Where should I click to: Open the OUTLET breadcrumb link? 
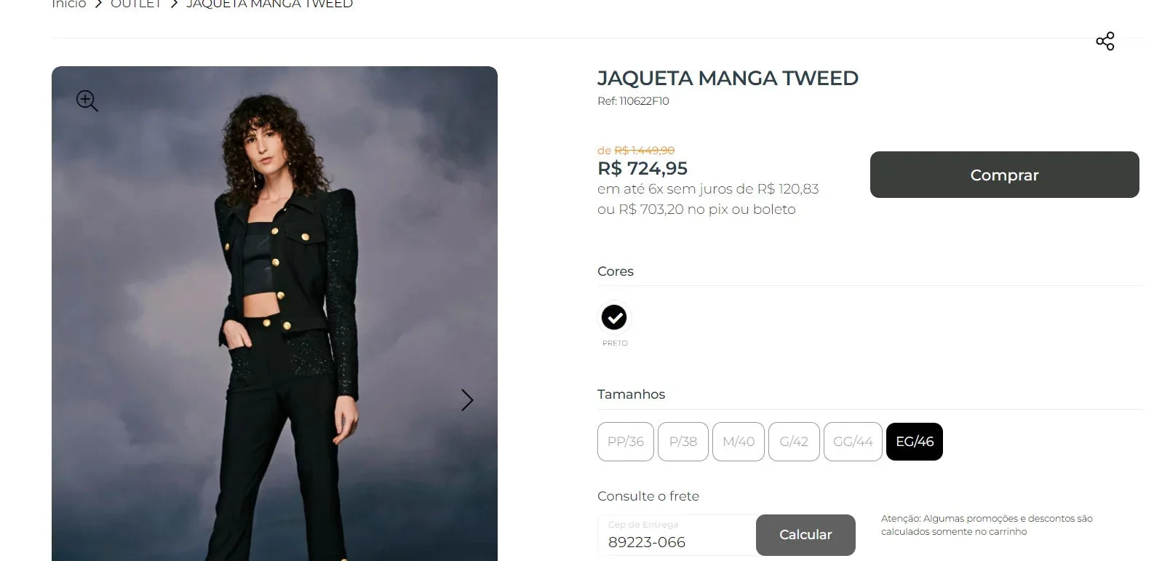point(136,4)
